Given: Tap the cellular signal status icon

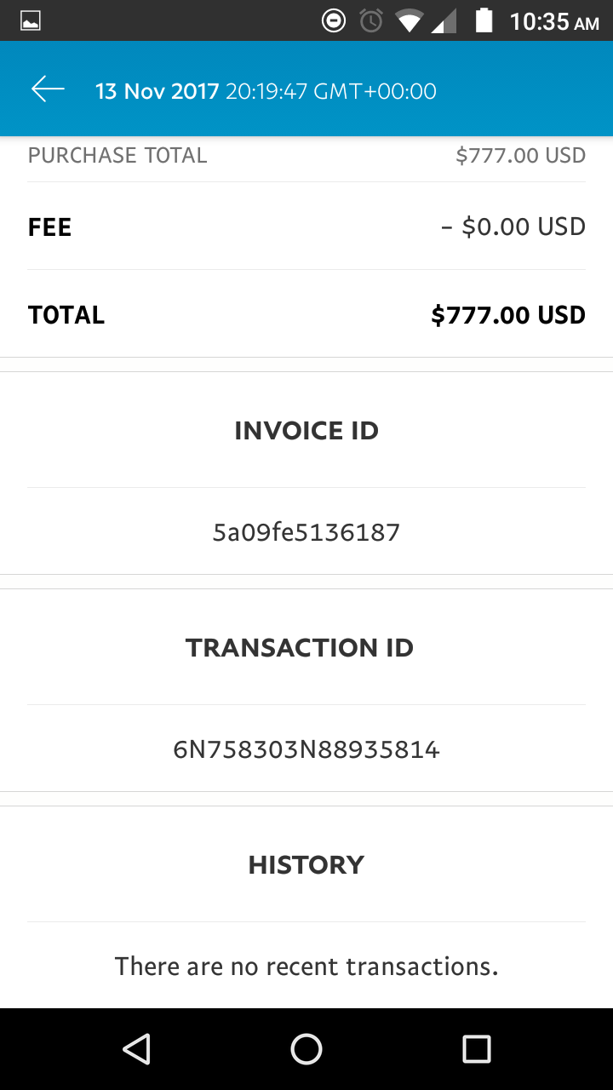Looking at the screenshot, I should (444, 20).
